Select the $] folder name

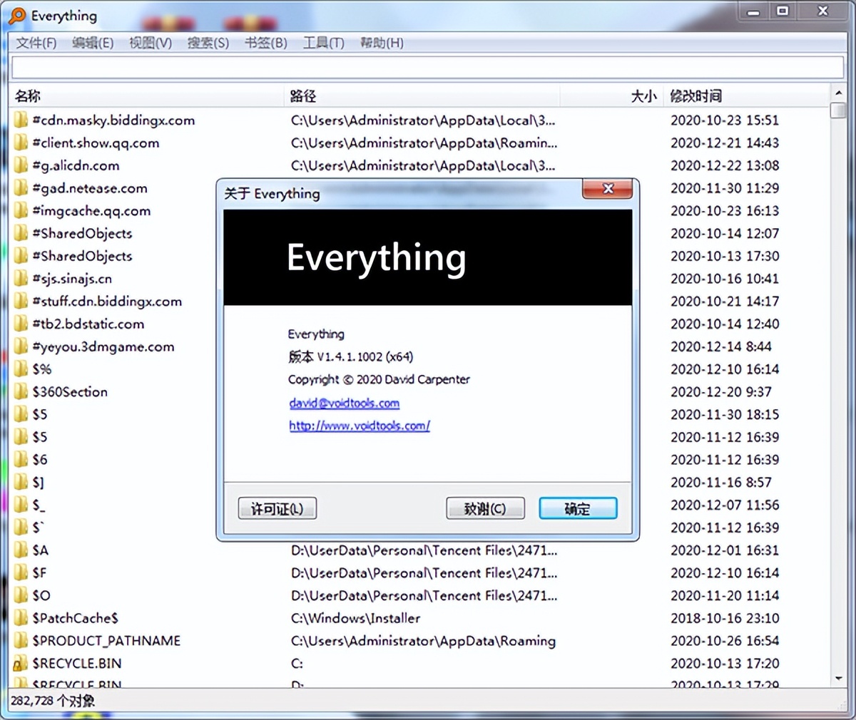tap(39, 483)
